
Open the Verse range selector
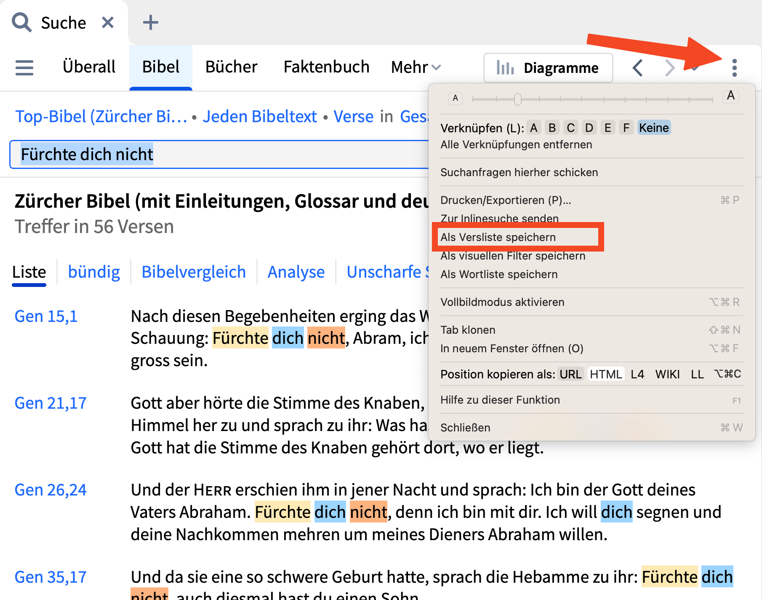pyautogui.click(x=354, y=117)
